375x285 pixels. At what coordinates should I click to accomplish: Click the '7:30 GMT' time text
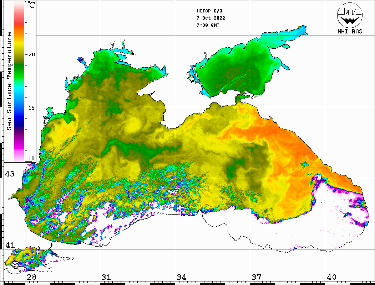[x=208, y=25]
